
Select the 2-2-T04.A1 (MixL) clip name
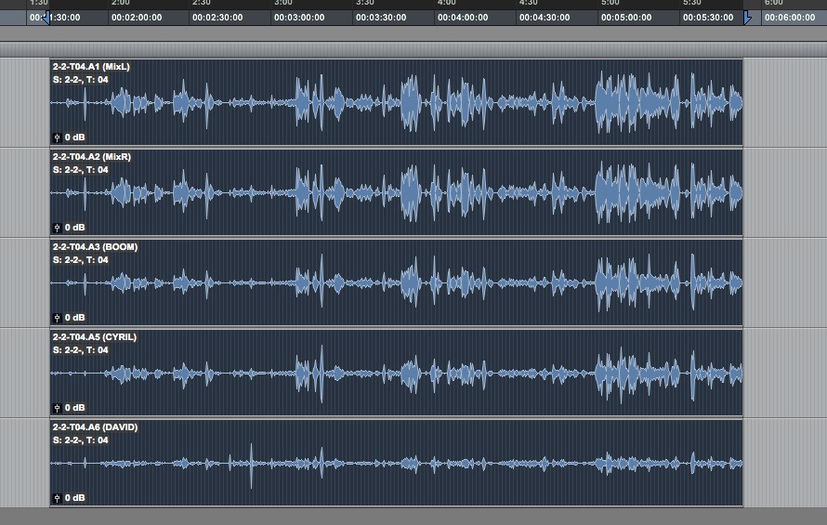pos(91,67)
